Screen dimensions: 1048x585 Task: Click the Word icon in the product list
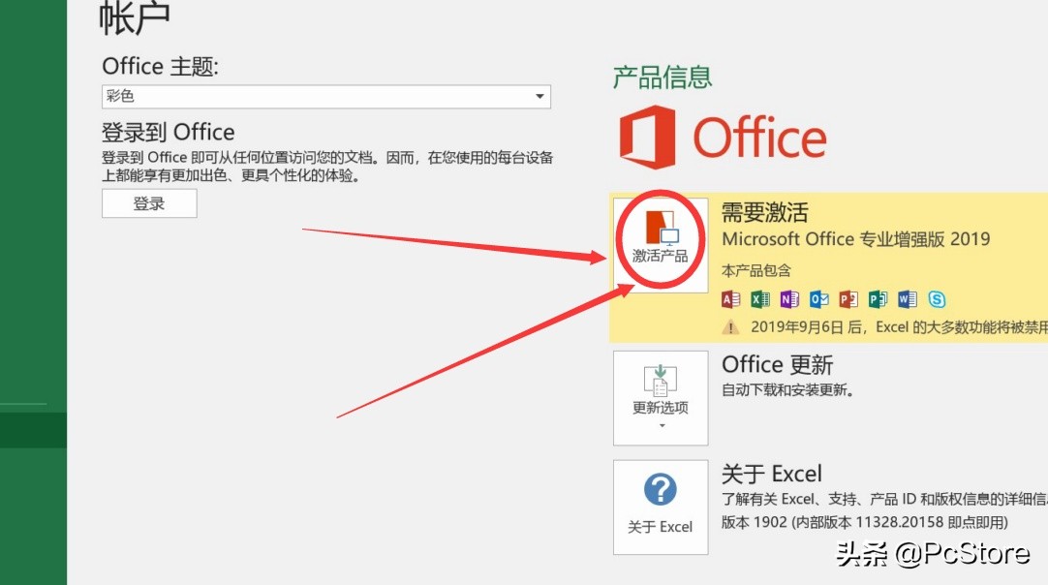(908, 299)
